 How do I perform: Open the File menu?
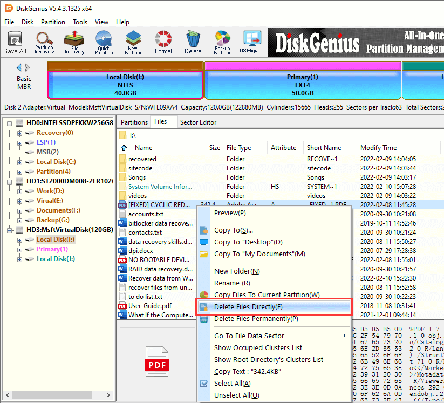pyautogui.click(x=9, y=22)
